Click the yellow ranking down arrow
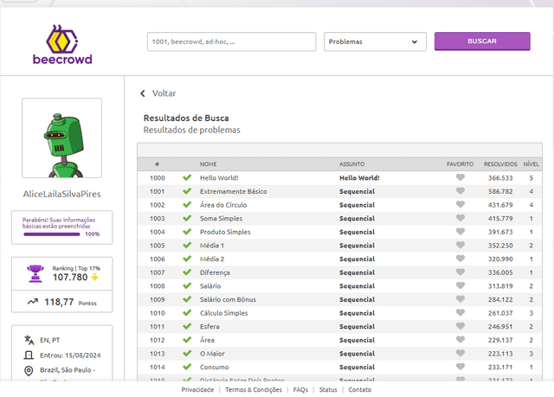Viewport: 554px width, 397px height. [x=94, y=278]
